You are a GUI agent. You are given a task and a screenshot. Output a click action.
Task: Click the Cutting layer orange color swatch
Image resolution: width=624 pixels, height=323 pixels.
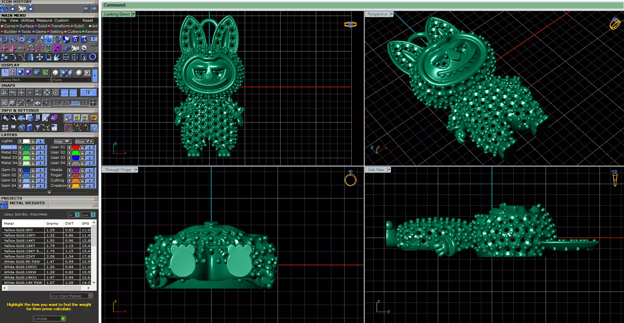76,181
